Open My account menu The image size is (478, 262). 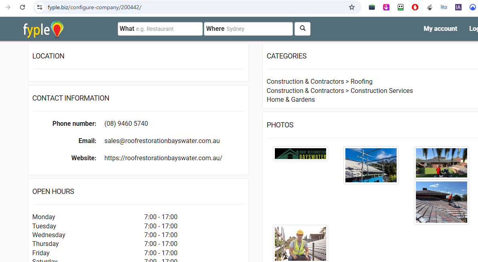pos(440,28)
